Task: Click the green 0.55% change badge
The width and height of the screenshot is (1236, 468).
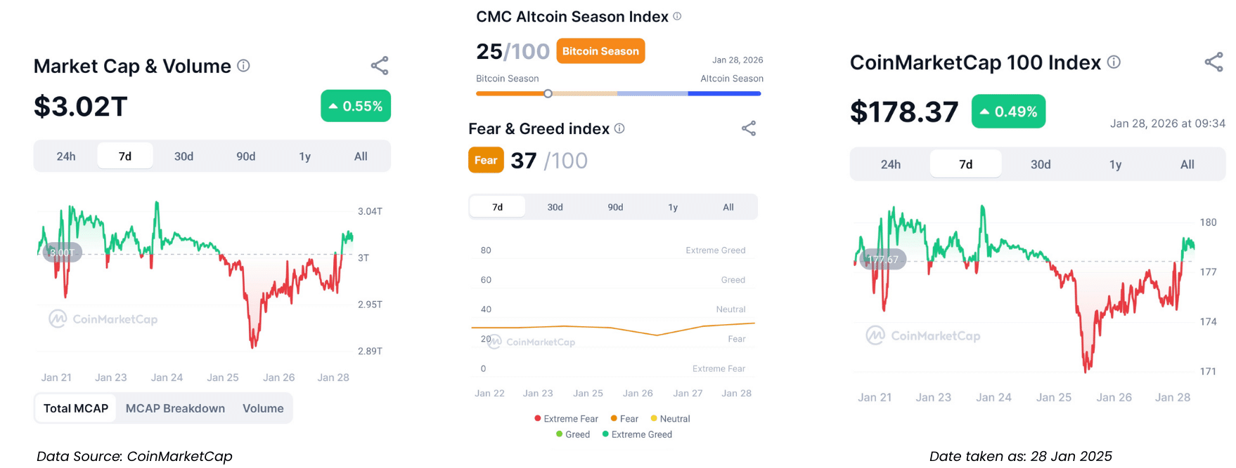Action: coord(356,106)
